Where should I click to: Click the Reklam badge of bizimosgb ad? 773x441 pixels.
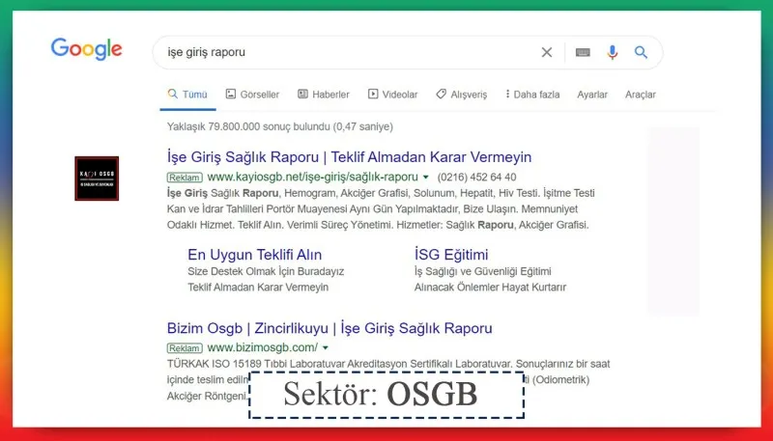click(x=185, y=348)
